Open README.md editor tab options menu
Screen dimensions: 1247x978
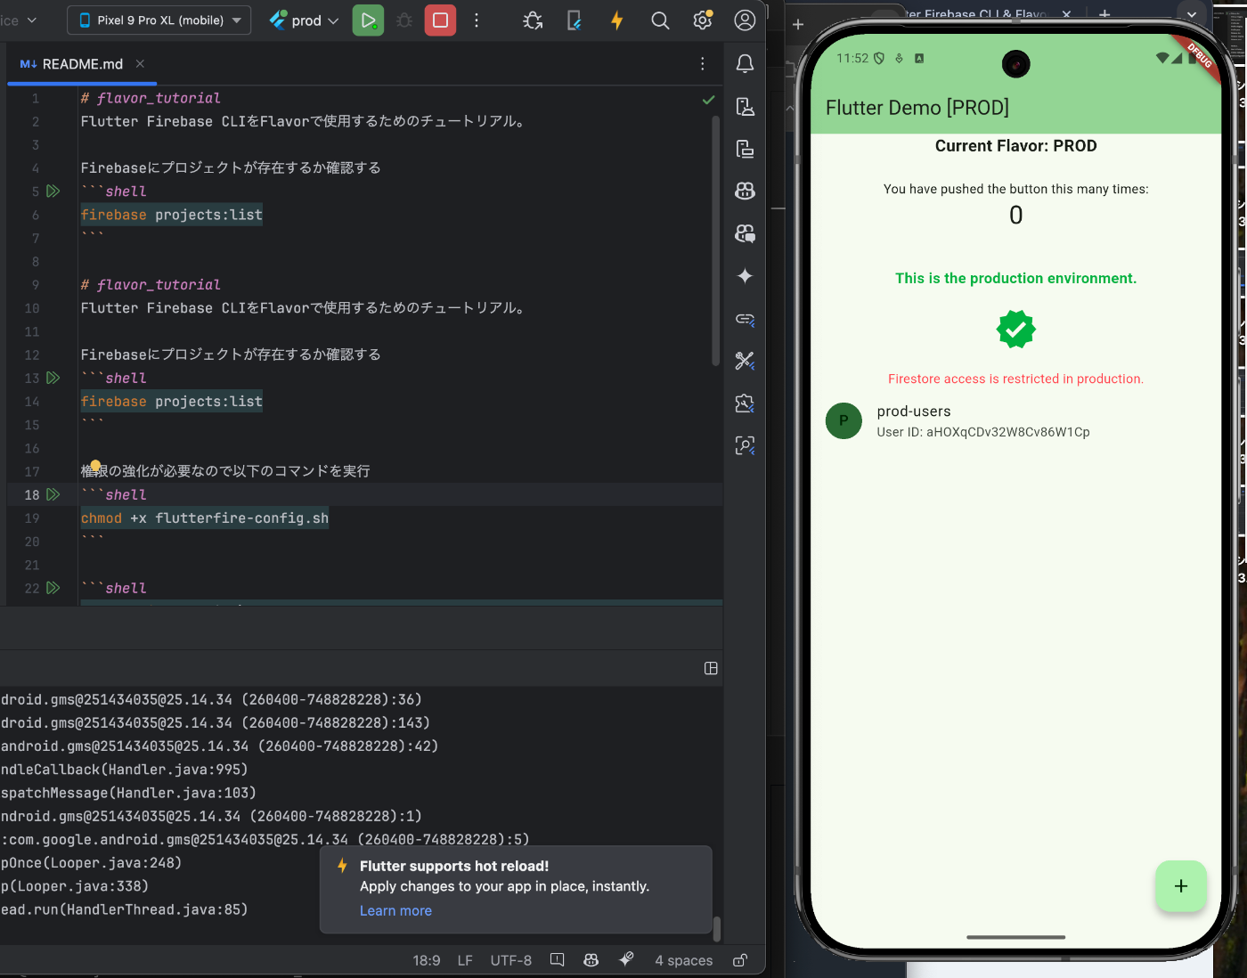703,64
